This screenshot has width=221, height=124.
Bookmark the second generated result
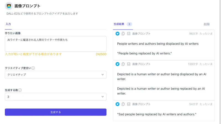(129, 64)
